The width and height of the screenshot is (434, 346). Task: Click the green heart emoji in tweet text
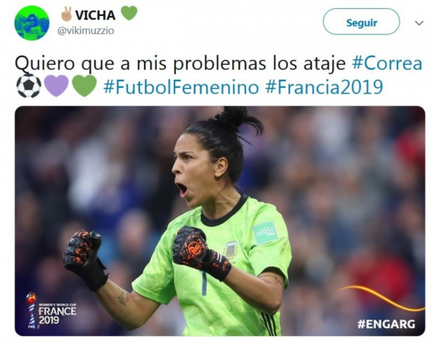[x=85, y=86]
